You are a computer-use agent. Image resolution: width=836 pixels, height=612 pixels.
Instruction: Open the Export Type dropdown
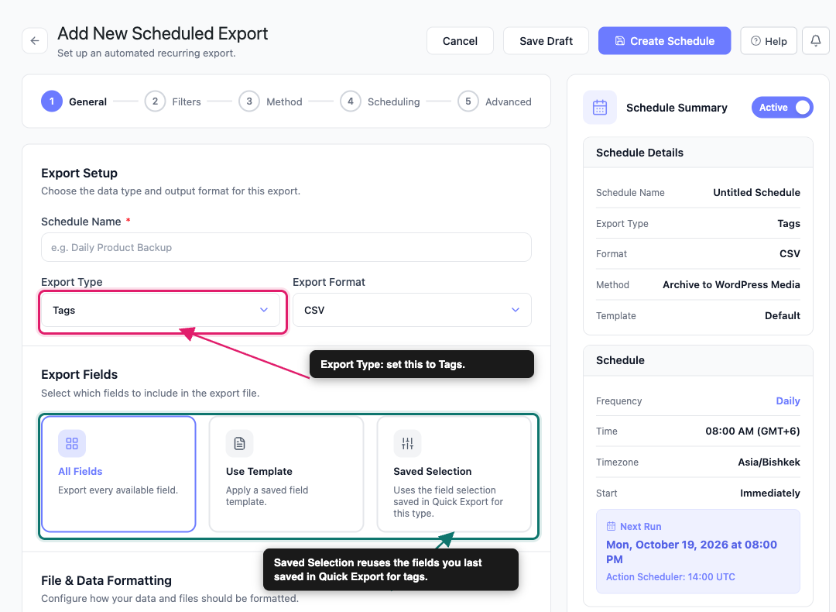click(160, 310)
